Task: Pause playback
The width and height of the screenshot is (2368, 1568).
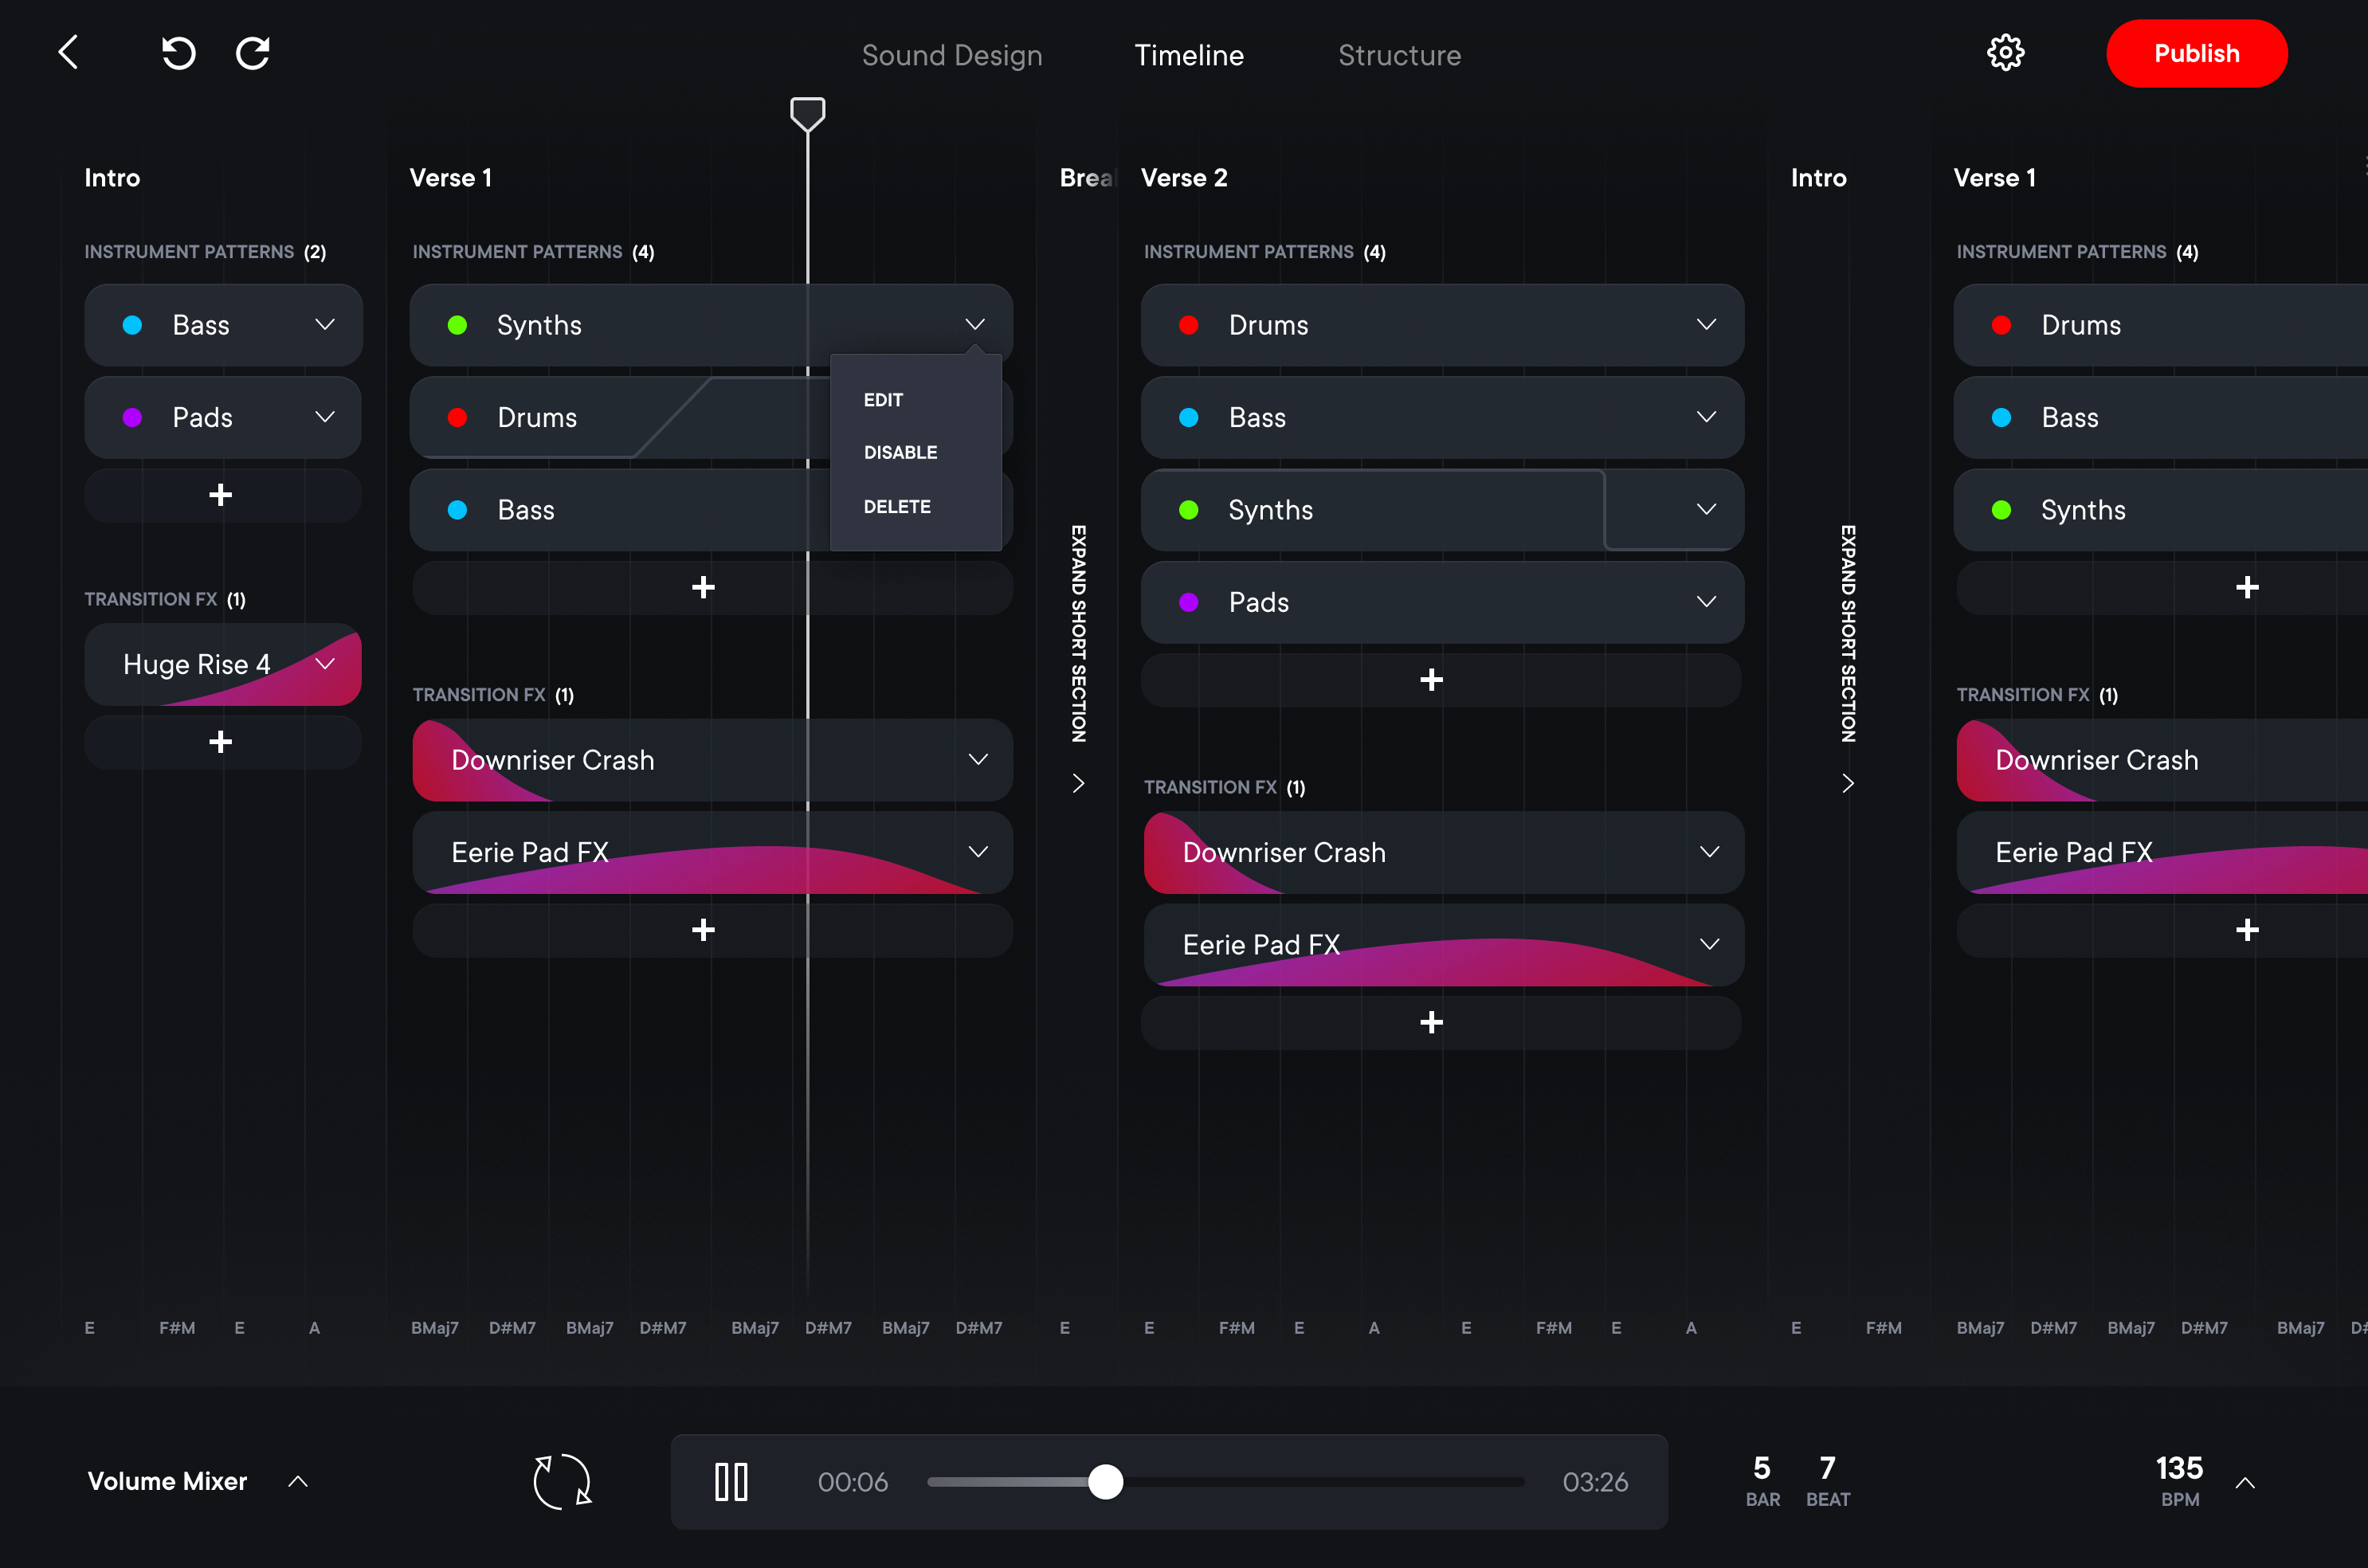Action: [731, 1481]
